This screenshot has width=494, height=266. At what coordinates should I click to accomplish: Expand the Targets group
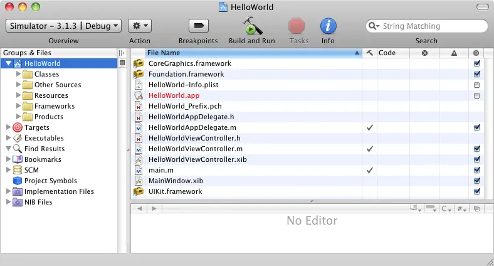(9, 127)
